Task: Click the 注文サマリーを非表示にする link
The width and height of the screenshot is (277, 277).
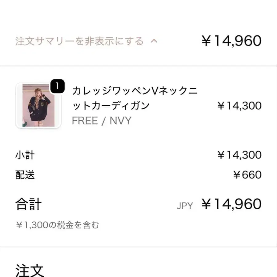Action: coord(79,41)
